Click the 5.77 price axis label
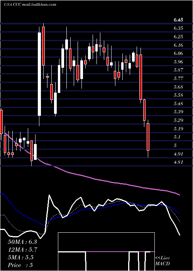Viewport: 193px width, 271px height. (178, 79)
